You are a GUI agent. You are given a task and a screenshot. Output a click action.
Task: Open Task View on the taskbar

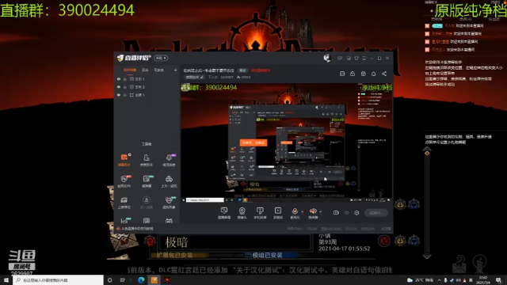coord(123,280)
